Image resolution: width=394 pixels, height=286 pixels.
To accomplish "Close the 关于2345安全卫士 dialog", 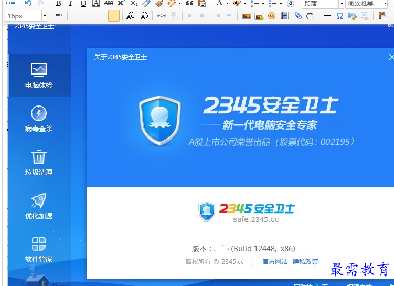I will pyautogui.click(x=391, y=57).
